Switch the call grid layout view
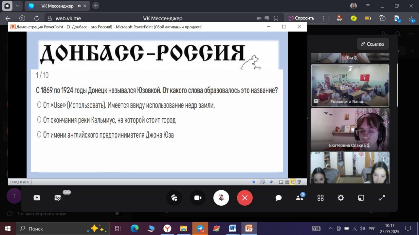This screenshot has height=235, width=419. [320, 198]
